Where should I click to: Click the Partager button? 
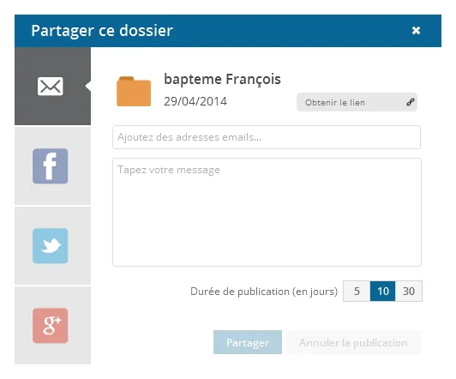coord(248,342)
